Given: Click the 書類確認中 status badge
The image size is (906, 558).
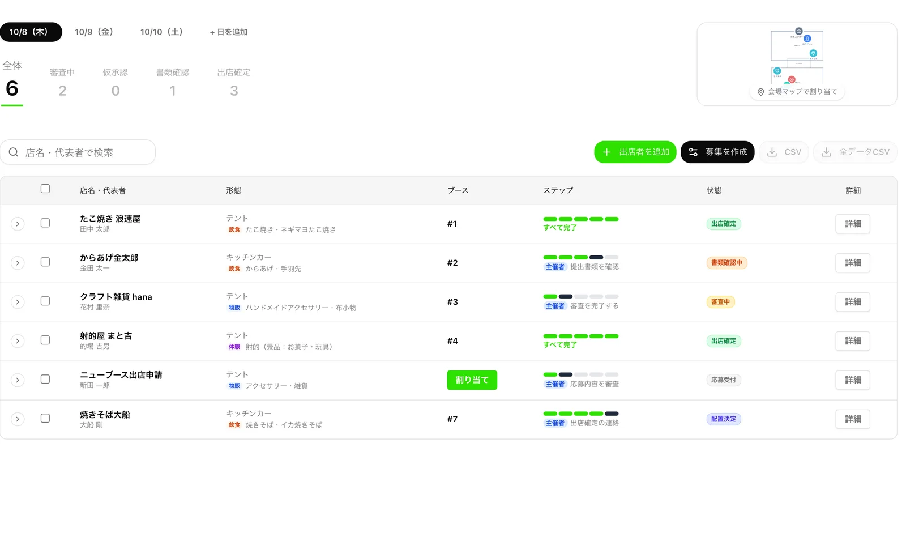Looking at the screenshot, I should (727, 263).
